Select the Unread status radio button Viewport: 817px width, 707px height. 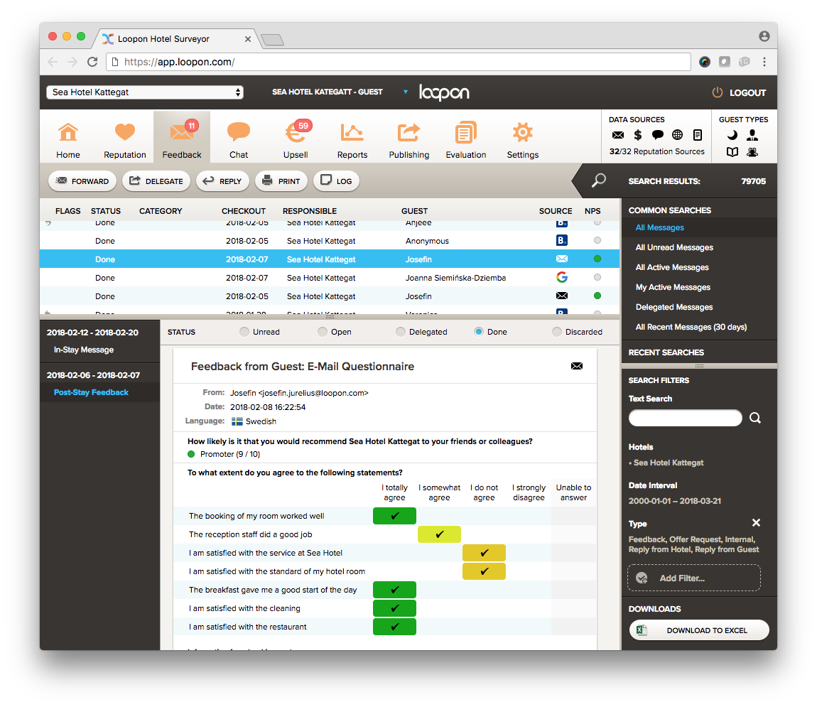click(244, 332)
